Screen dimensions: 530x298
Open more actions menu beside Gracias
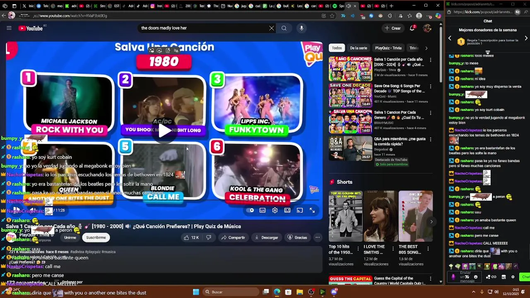318,238
